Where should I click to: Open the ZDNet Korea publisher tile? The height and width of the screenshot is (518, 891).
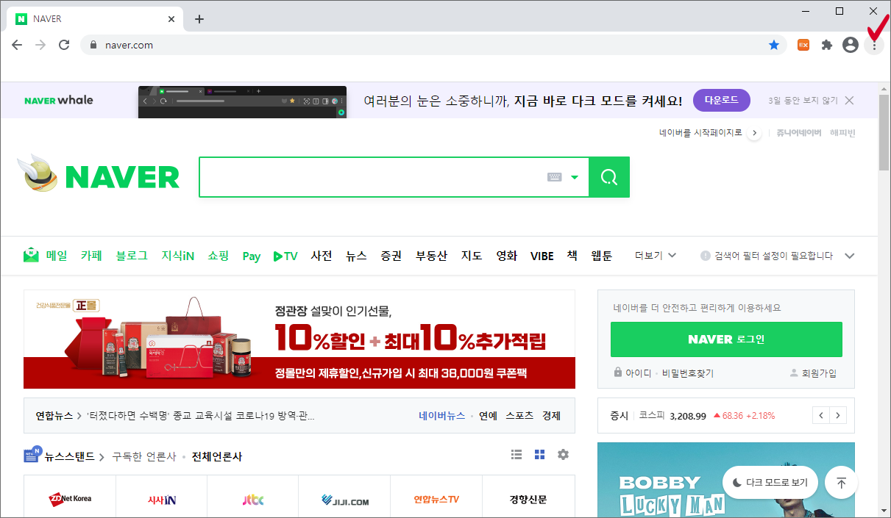(70, 500)
